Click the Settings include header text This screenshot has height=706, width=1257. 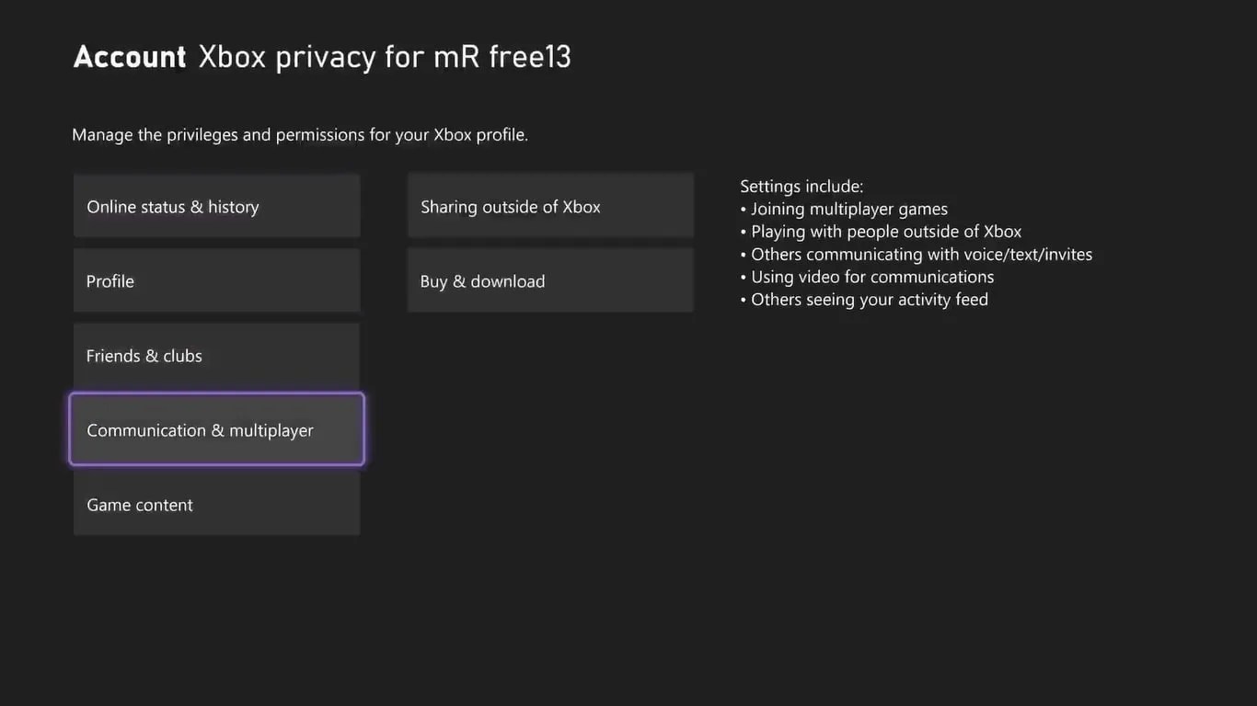[801, 186]
